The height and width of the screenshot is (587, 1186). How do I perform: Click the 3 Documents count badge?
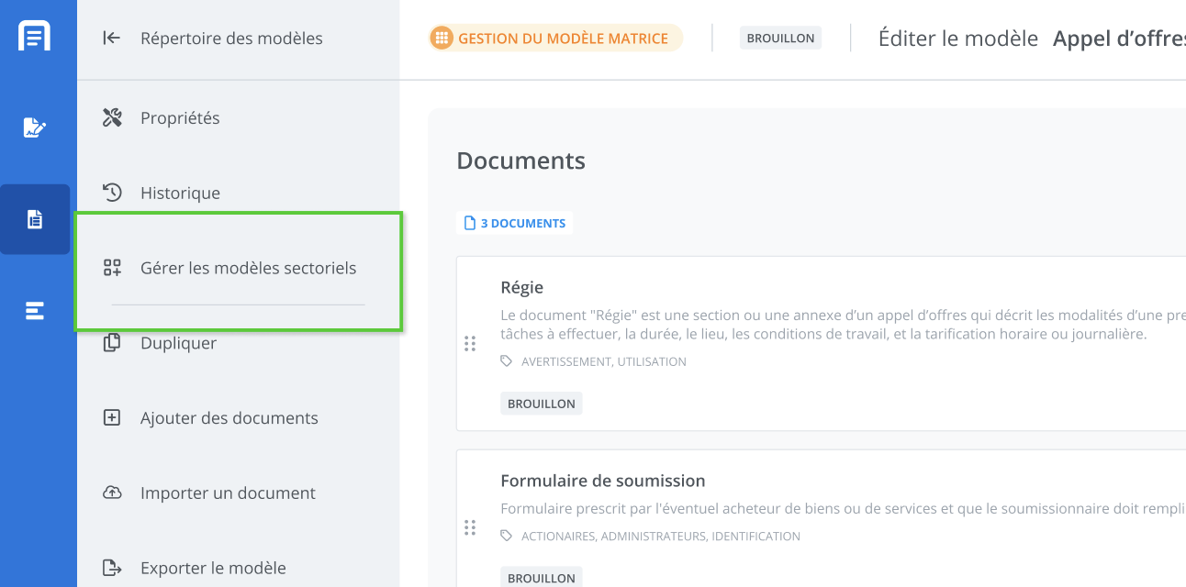515,223
